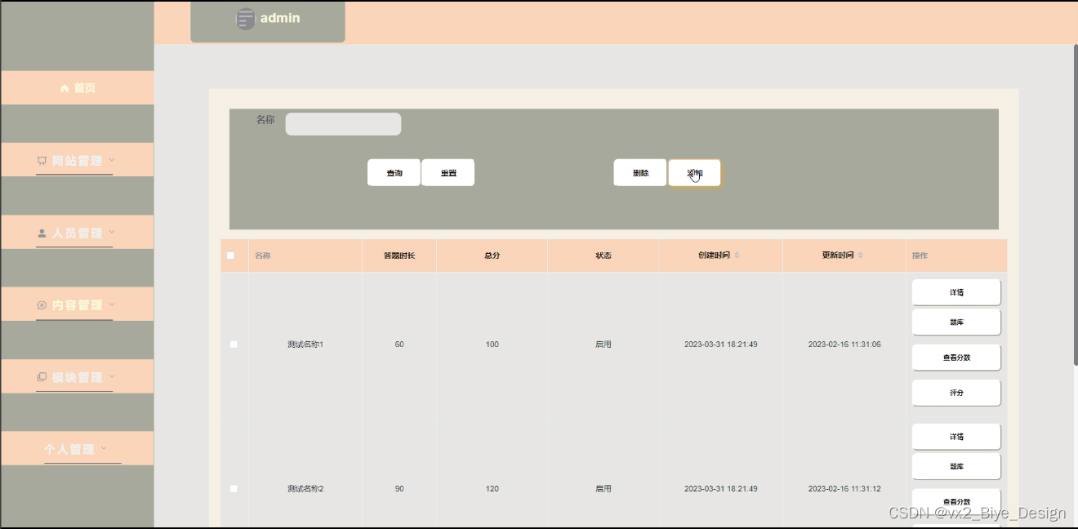This screenshot has width=1078, height=529.
Task: Click 启用 status in row 测试名称2
Action: tap(604, 488)
